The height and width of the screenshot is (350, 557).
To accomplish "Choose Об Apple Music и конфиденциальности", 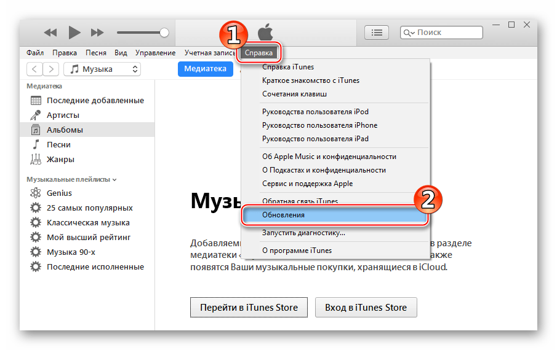I will pyautogui.click(x=335, y=157).
